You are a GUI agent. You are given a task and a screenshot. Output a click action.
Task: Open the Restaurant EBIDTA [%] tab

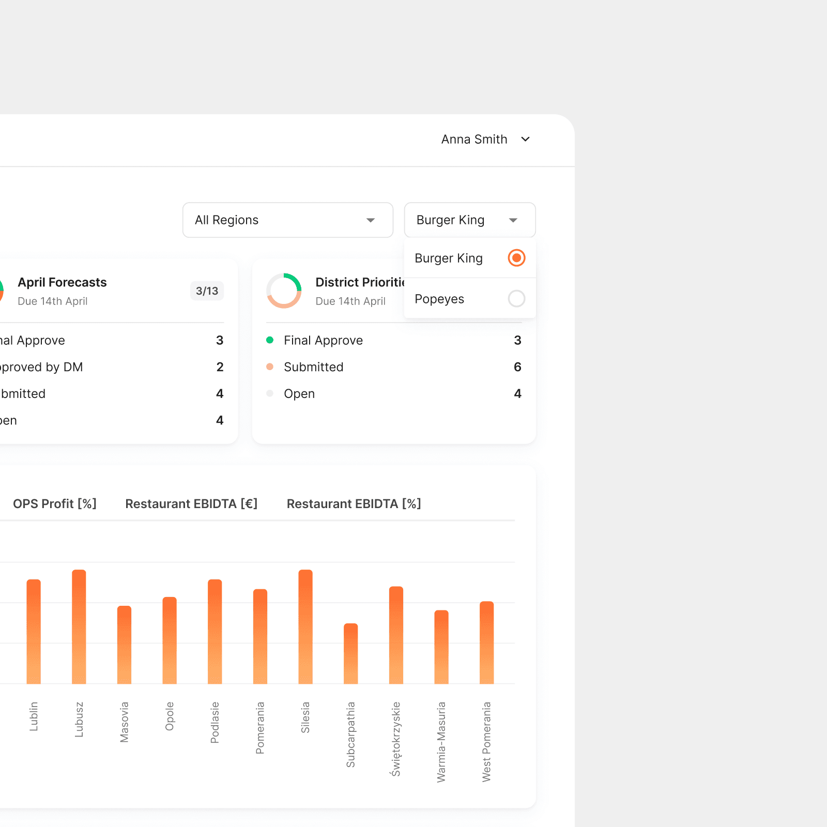click(354, 504)
